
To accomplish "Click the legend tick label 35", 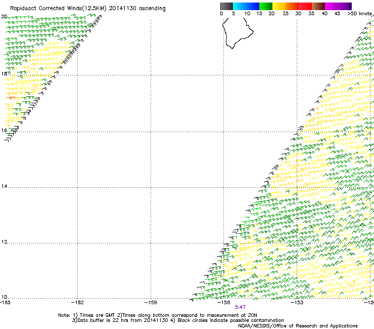I will (311, 13).
